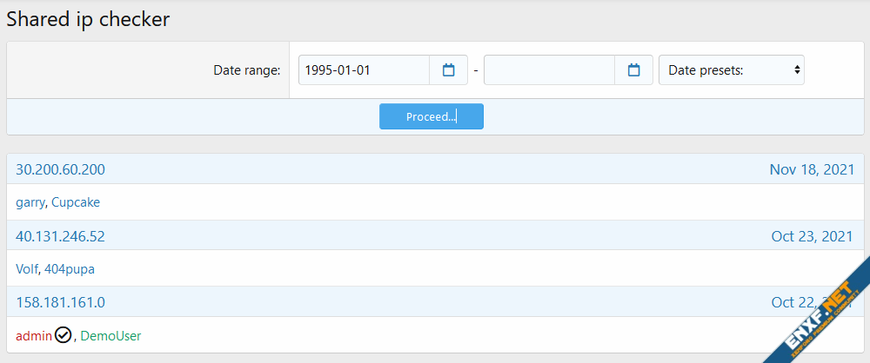View the profile of user Cupcake
Screen dimensions: 870x363
pyautogui.click(x=76, y=202)
